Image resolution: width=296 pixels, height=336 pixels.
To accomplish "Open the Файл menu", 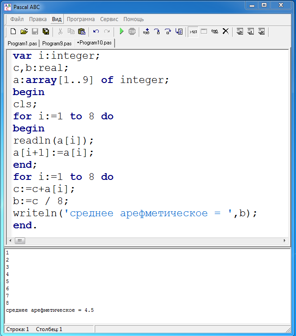I will point(17,19).
